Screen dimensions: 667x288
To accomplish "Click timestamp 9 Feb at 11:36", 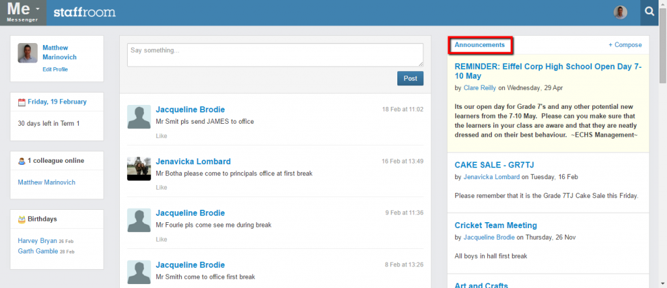I will click(x=404, y=212).
